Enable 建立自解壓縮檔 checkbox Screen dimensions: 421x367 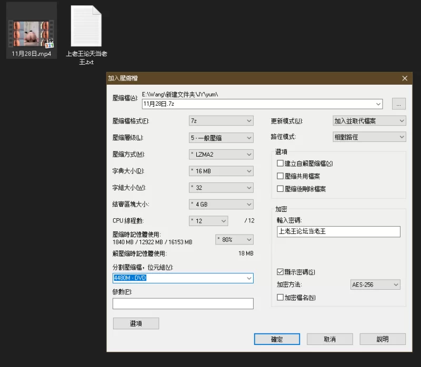coord(280,164)
